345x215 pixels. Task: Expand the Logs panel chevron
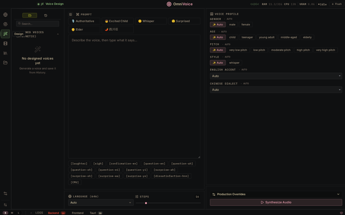(x=31, y=213)
